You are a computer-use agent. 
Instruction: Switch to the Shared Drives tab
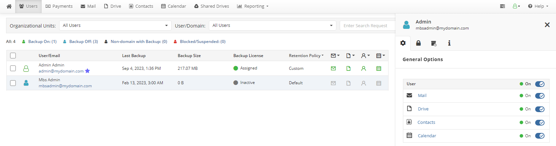pyautogui.click(x=212, y=6)
